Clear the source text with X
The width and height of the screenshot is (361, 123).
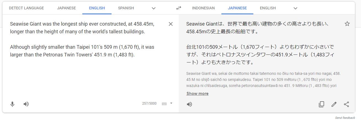coord(171,24)
